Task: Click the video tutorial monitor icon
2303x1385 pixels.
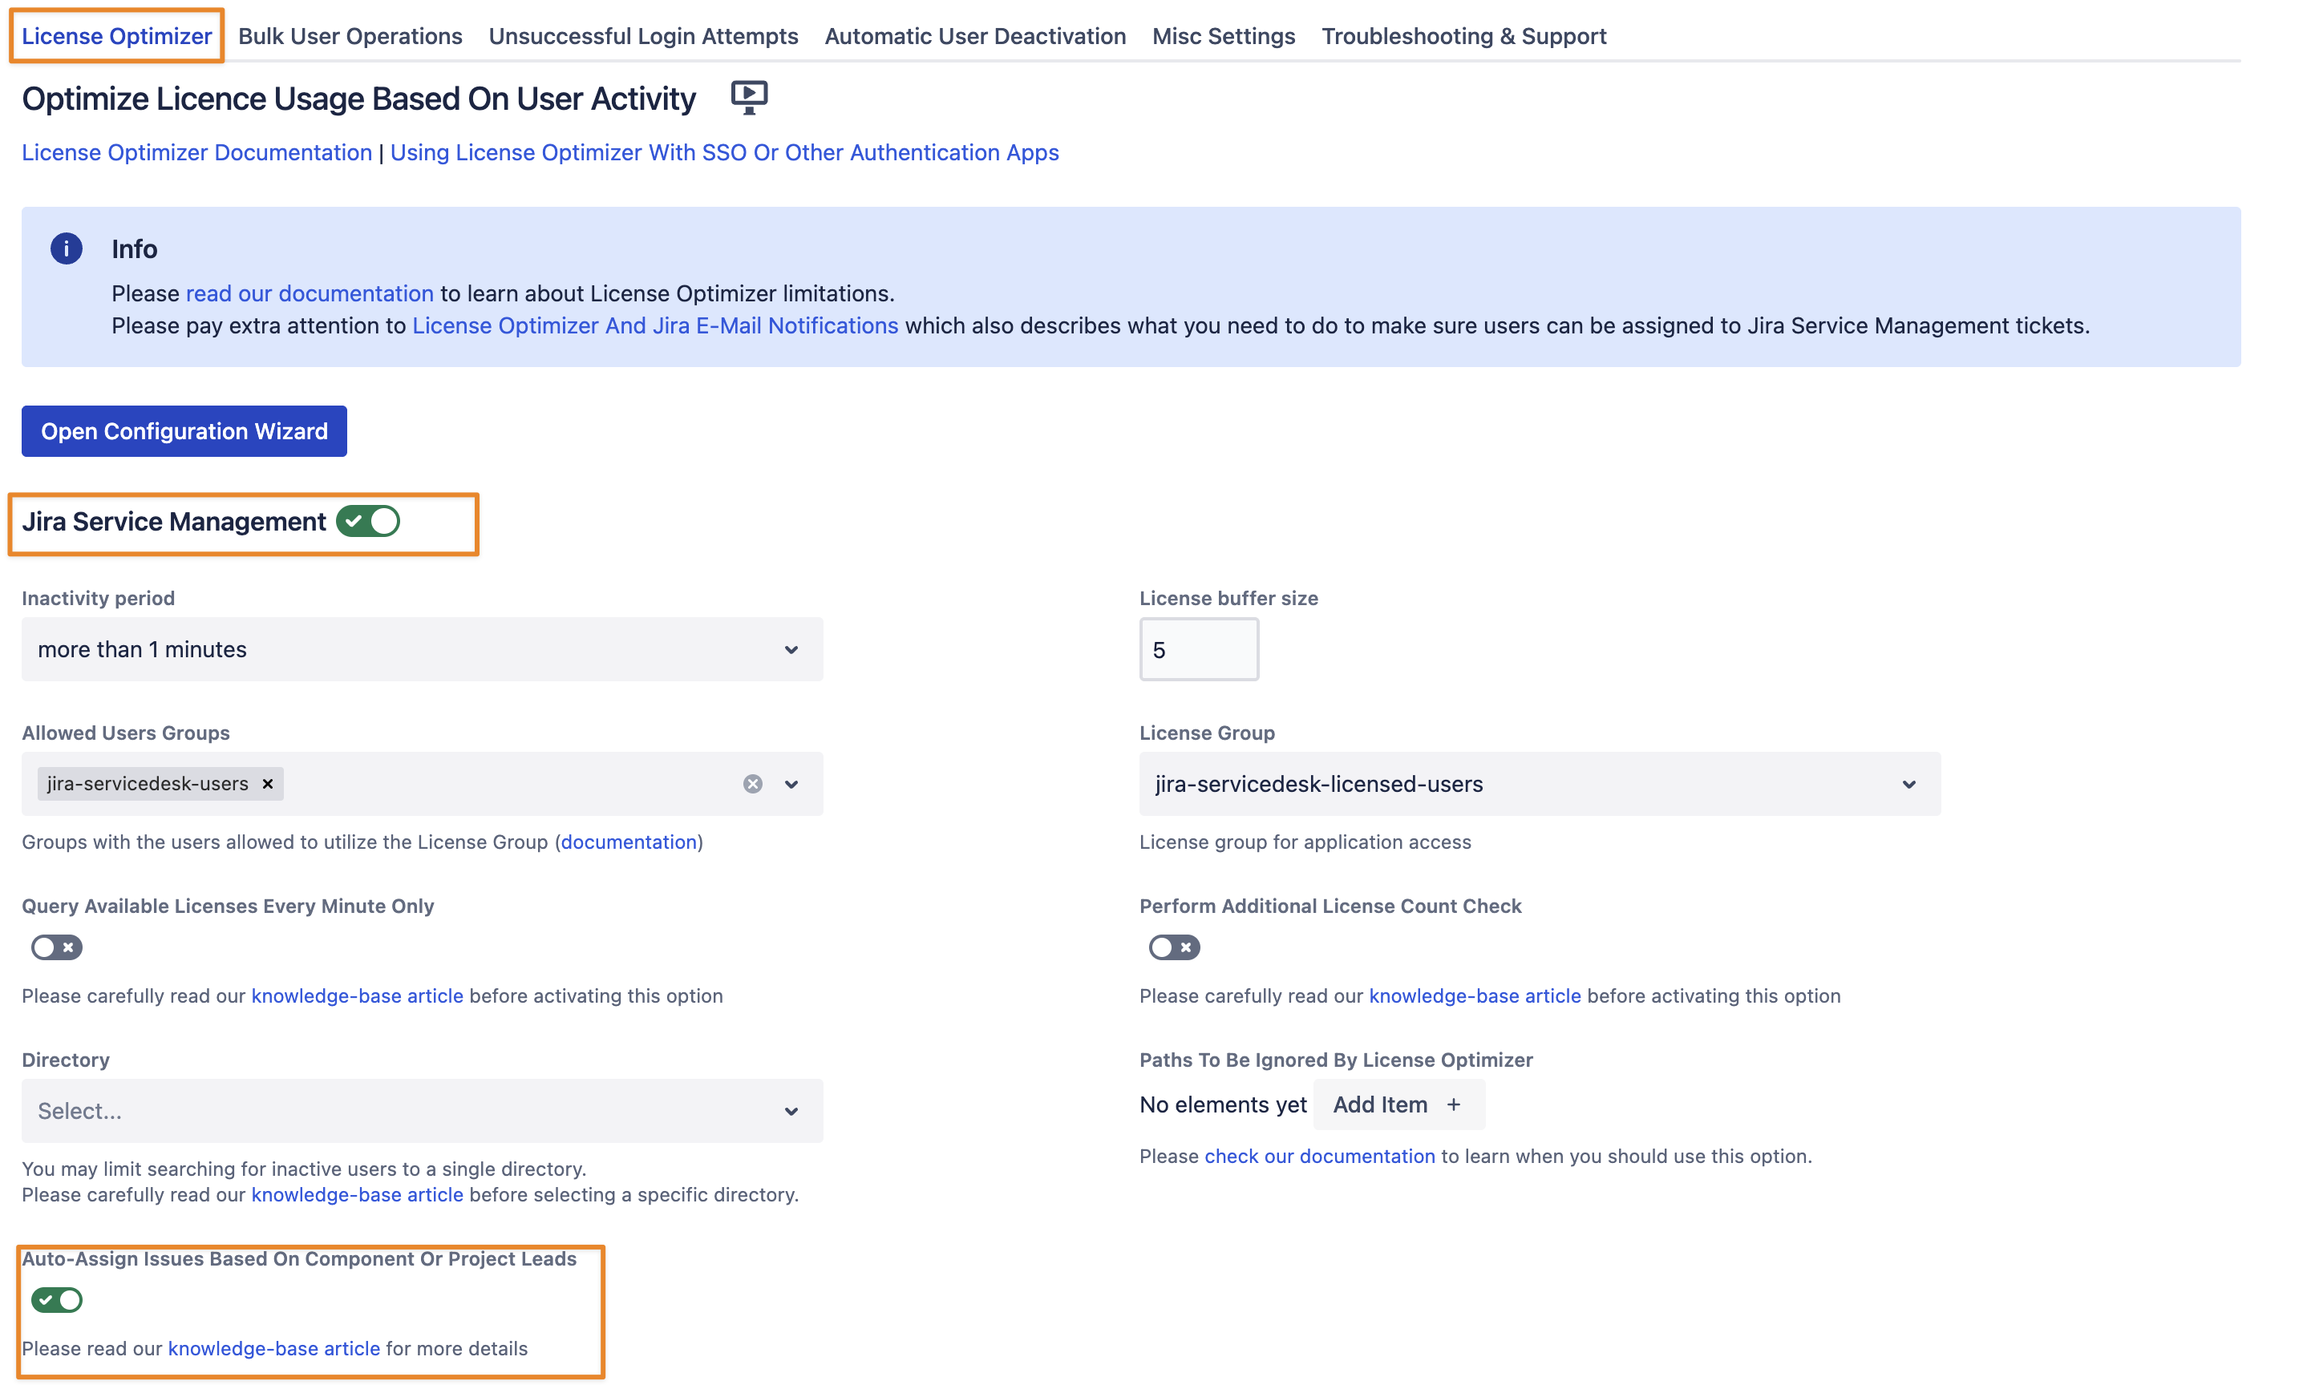Action: click(749, 98)
